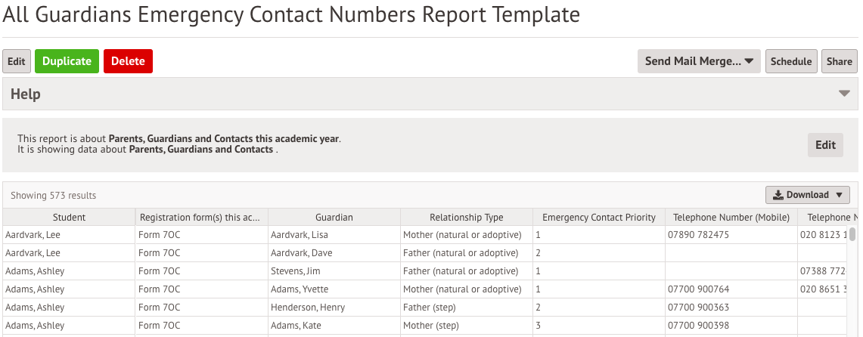Select Telephone Number (Mobile) column header

point(731,217)
